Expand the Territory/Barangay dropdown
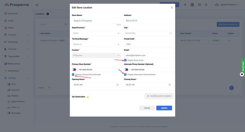 click(x=96, y=44)
